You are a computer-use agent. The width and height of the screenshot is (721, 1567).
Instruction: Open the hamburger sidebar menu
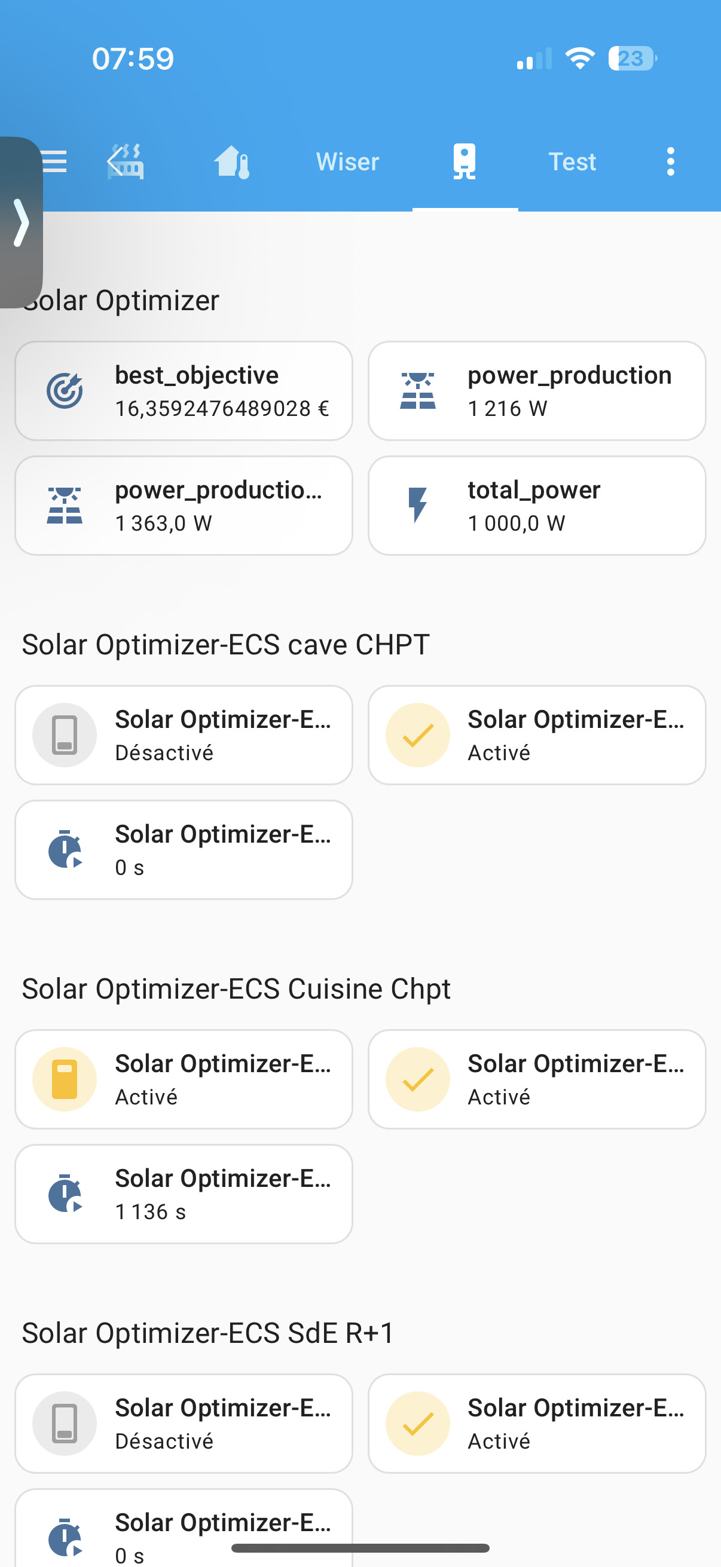point(55,161)
